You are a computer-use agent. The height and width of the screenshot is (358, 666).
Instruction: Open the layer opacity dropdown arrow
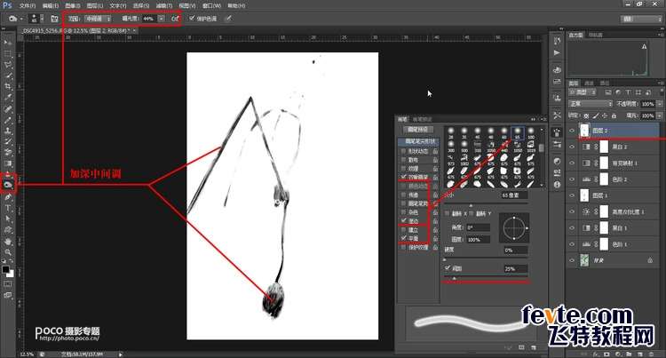click(659, 104)
